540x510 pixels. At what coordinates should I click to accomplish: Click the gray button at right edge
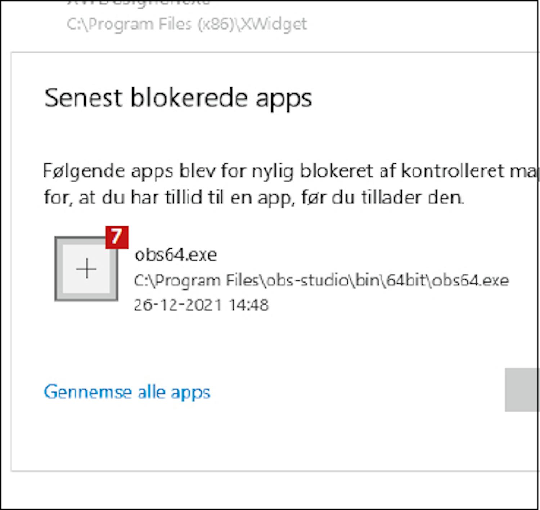tap(522, 390)
